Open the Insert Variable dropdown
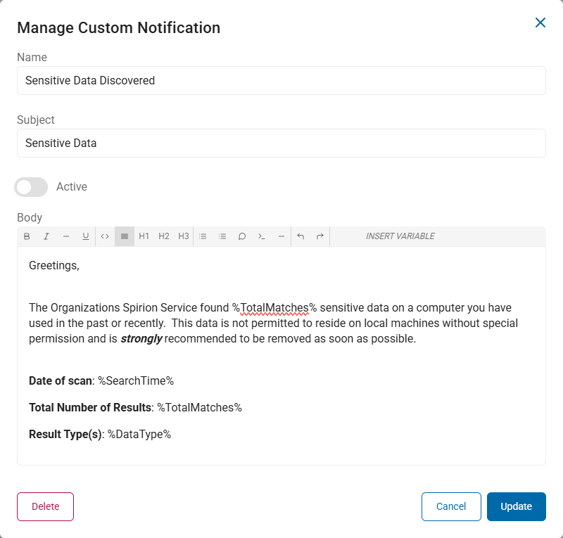Image resolution: width=563 pixels, height=538 pixels. pyautogui.click(x=400, y=236)
